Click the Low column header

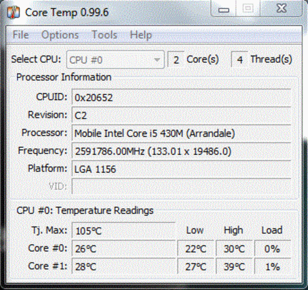point(195,230)
